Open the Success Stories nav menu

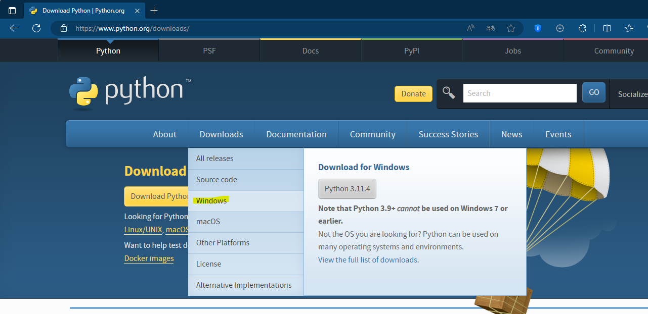tap(448, 134)
